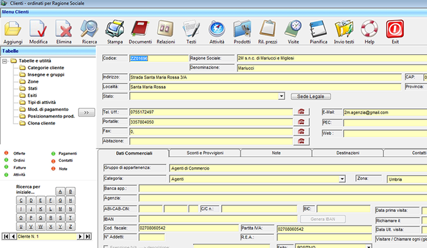Filter clients by initial S

60,218
